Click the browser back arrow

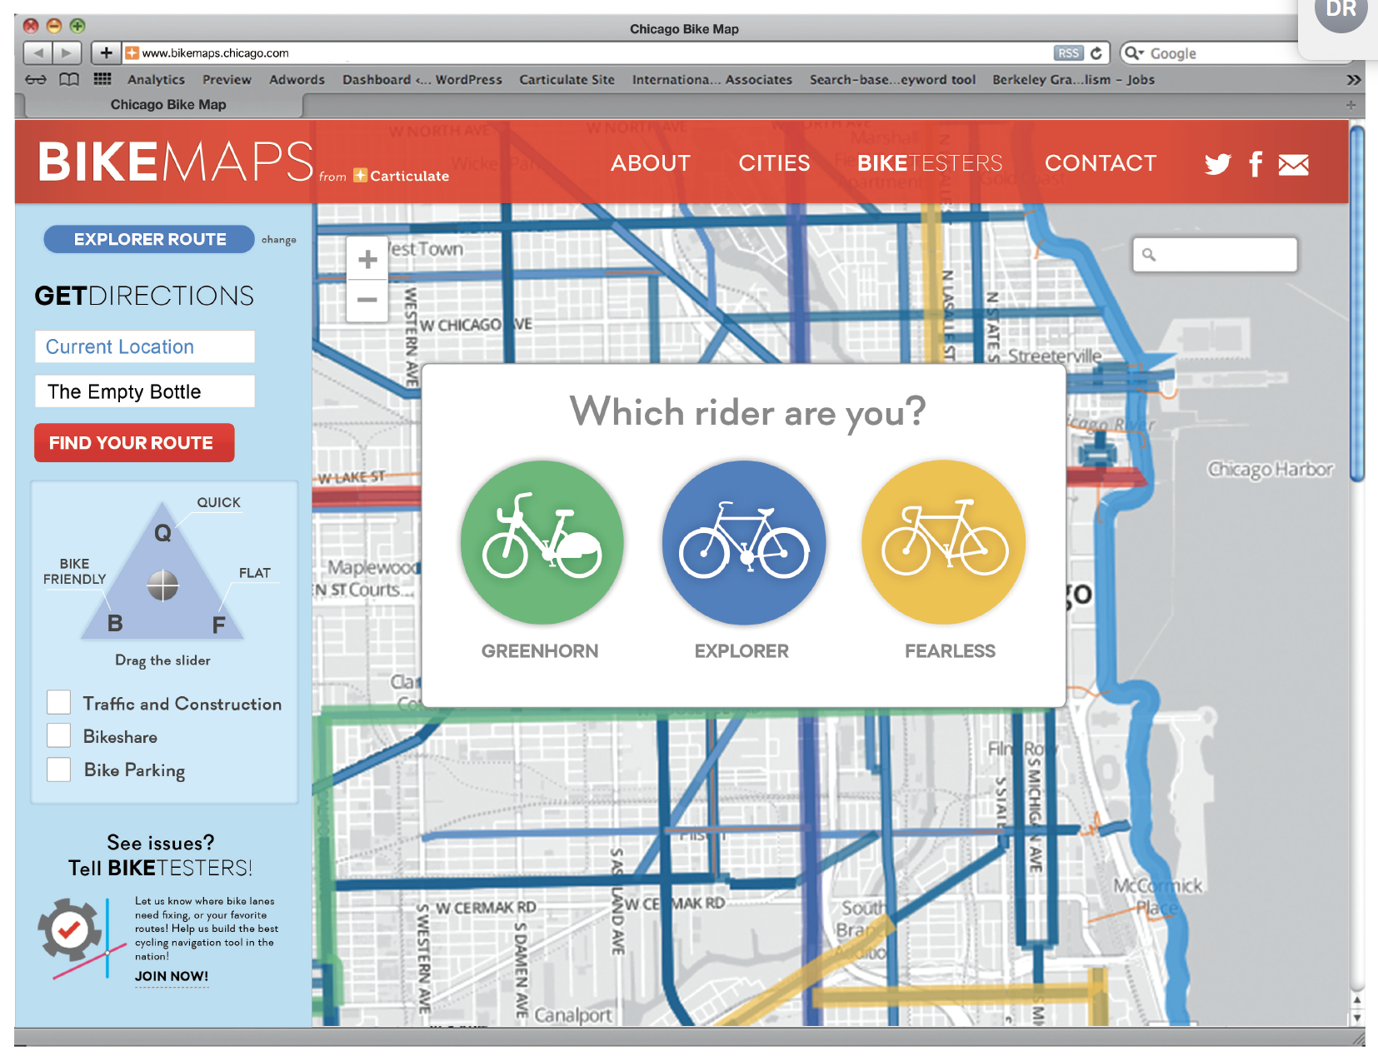click(37, 53)
